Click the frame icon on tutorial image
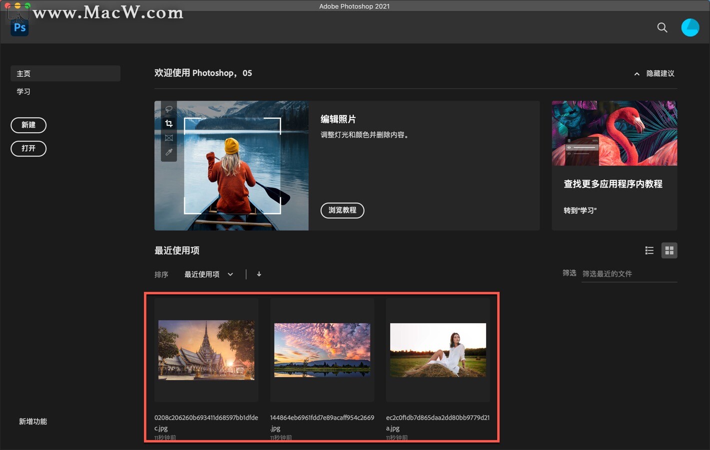Image resolution: width=710 pixels, height=450 pixels. (x=169, y=138)
